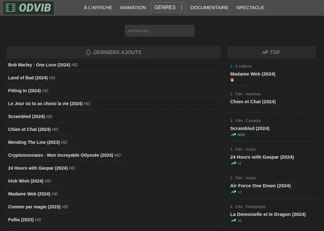Click the bell icon beside DERNIERS AJOUTS
The image size is (324, 231).
[88, 52]
